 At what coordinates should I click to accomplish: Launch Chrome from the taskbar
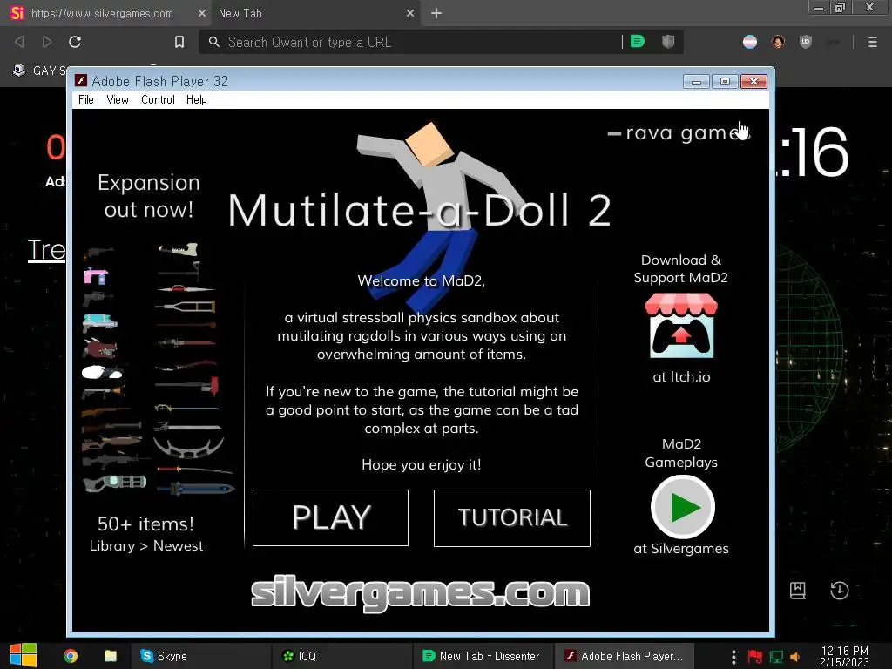point(71,656)
